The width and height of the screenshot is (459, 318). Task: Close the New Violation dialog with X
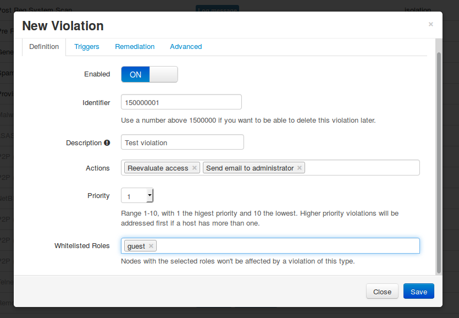tap(430, 24)
